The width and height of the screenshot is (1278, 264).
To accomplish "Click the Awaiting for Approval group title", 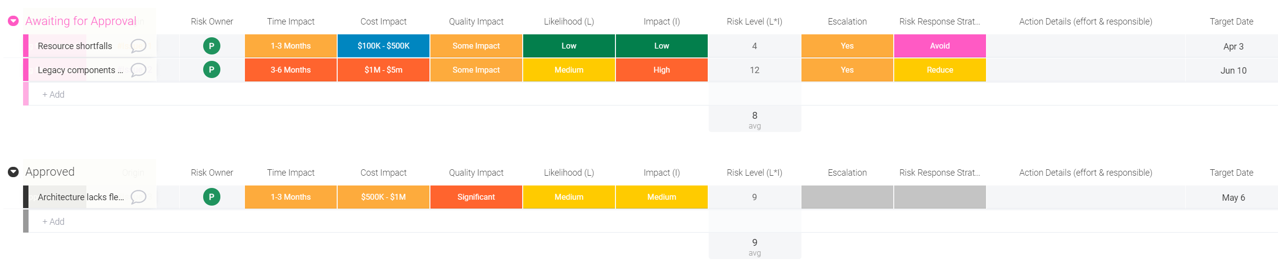I will coord(80,21).
